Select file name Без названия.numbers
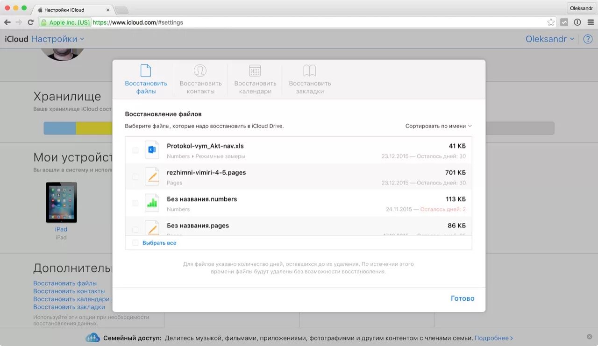The width and height of the screenshot is (598, 346). tap(202, 199)
